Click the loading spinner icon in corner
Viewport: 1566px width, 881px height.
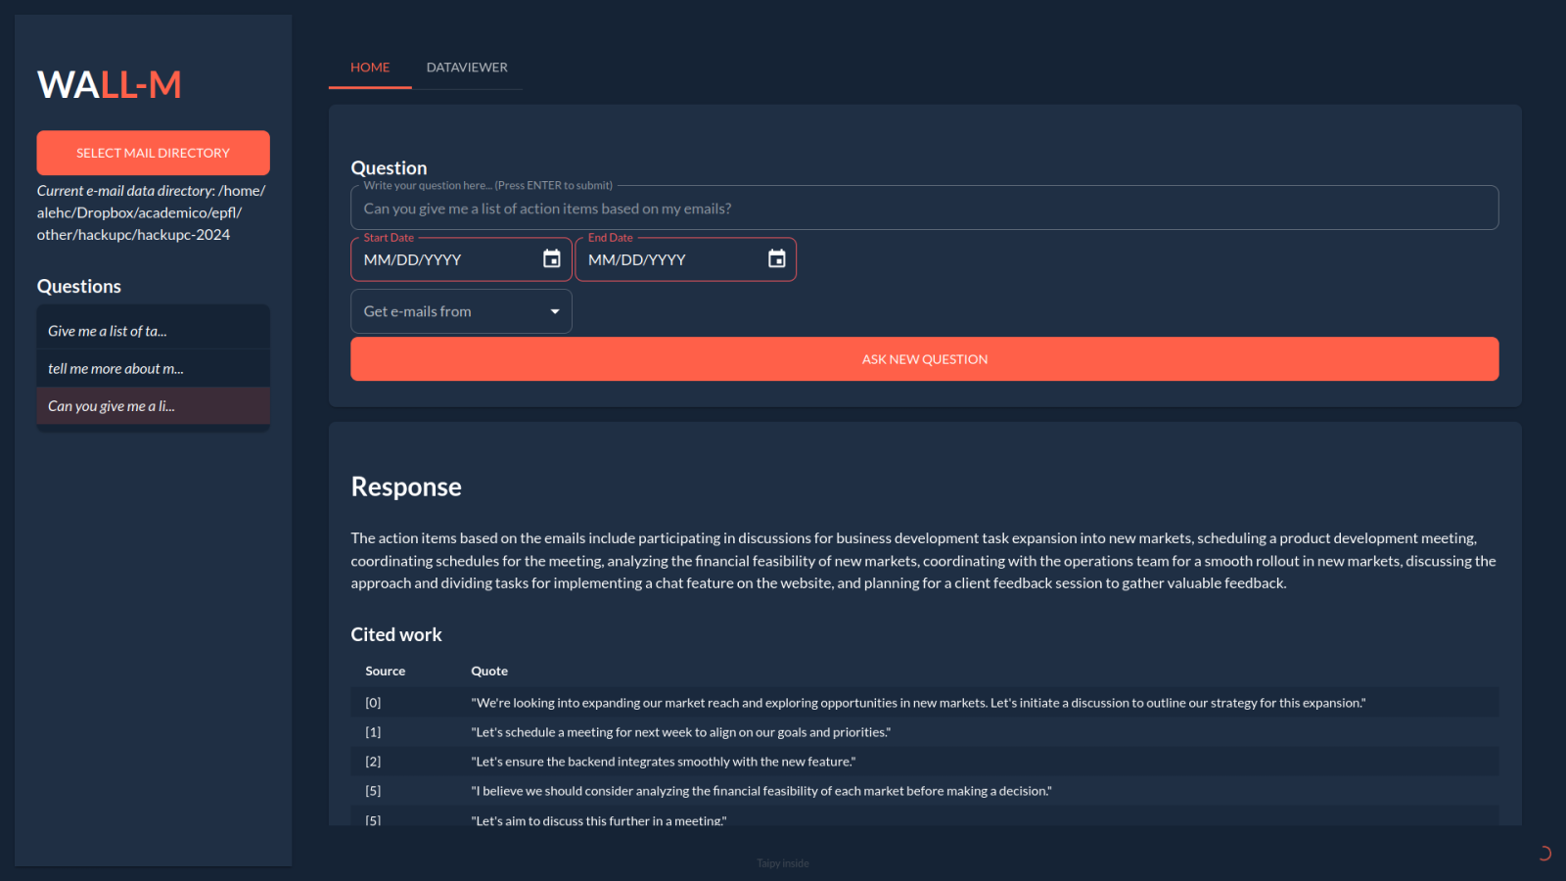coord(1543,854)
